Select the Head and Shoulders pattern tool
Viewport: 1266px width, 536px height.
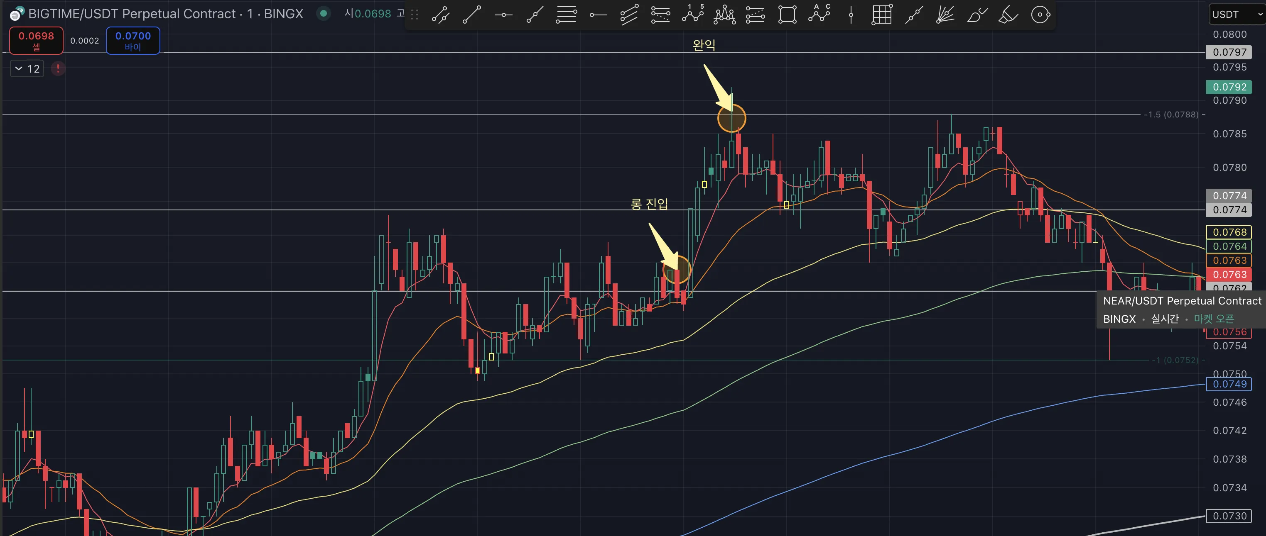coord(724,15)
